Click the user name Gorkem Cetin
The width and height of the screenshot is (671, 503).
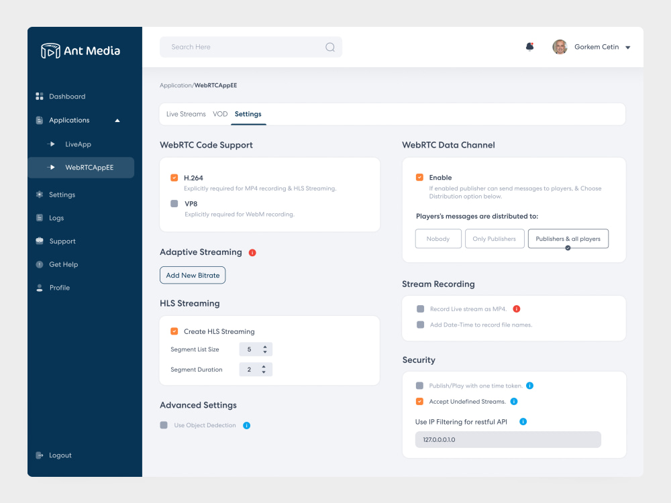[x=597, y=47]
